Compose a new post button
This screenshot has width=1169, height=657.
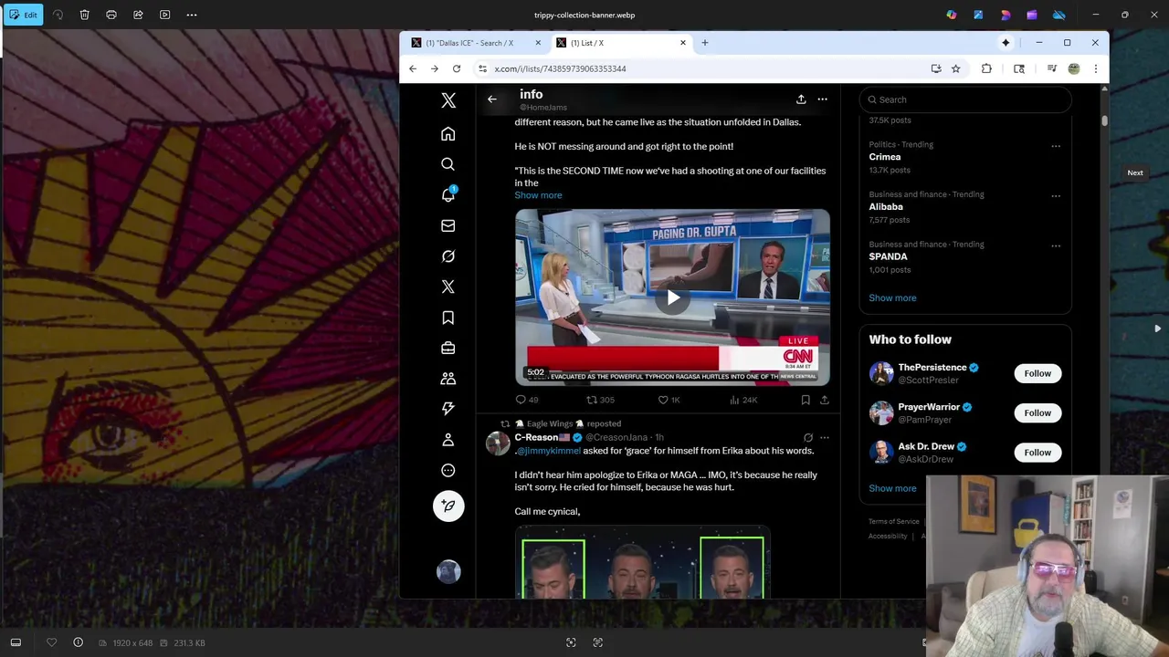tap(448, 506)
